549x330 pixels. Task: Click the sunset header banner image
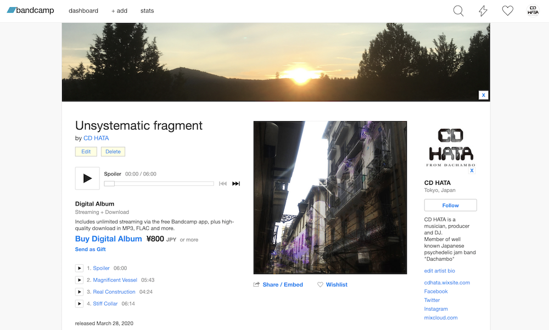pyautogui.click(x=276, y=62)
